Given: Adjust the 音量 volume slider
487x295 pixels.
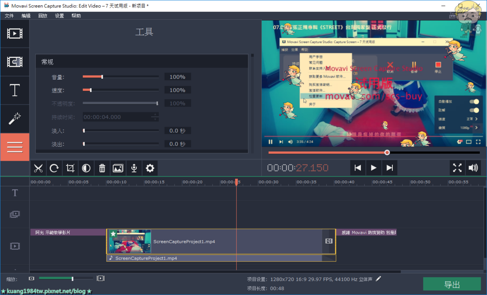Looking at the screenshot, I should coord(120,77).
